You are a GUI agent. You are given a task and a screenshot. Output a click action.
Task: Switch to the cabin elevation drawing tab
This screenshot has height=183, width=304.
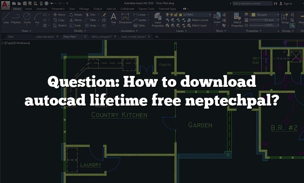click(x=45, y=37)
